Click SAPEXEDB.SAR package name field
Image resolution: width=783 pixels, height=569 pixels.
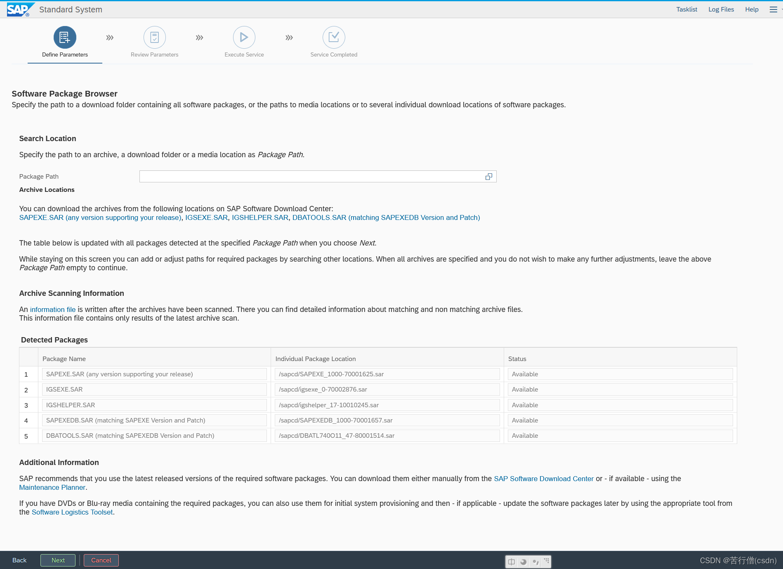154,420
